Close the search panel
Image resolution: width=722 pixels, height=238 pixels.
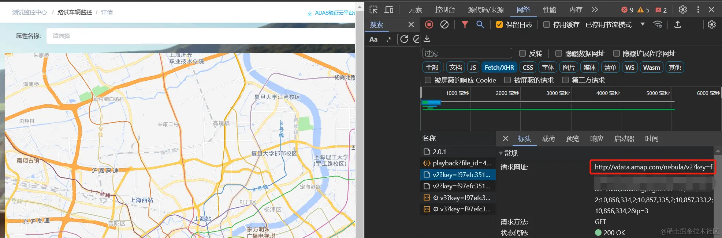click(411, 24)
